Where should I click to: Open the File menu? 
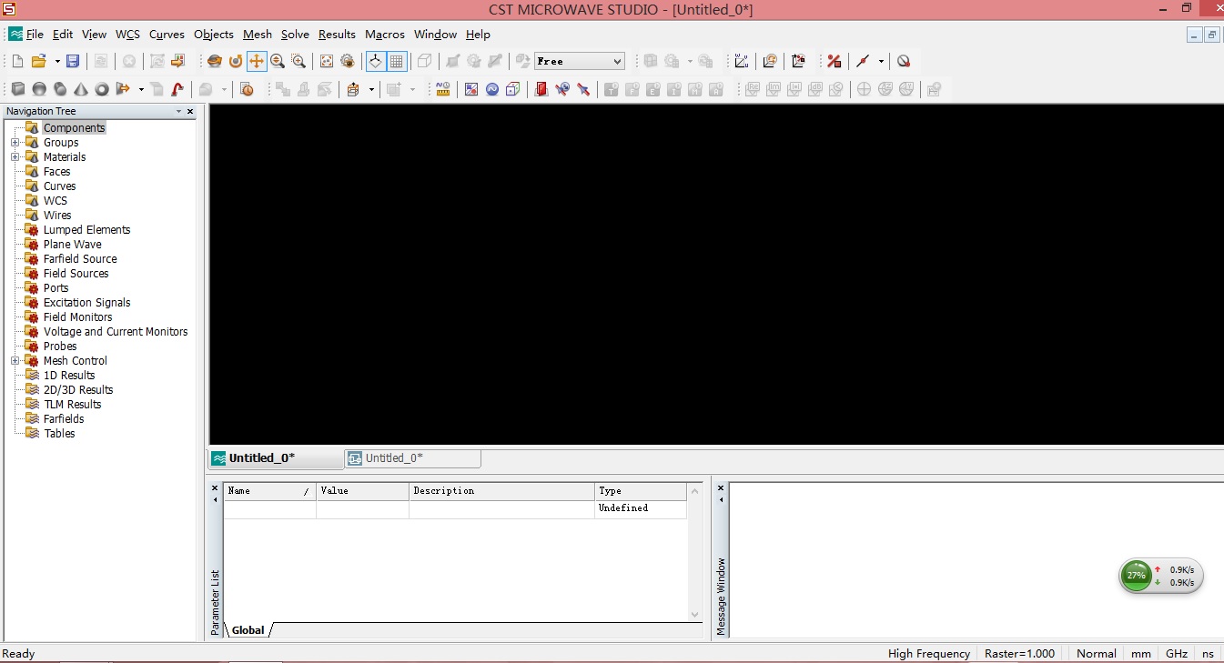pos(35,34)
